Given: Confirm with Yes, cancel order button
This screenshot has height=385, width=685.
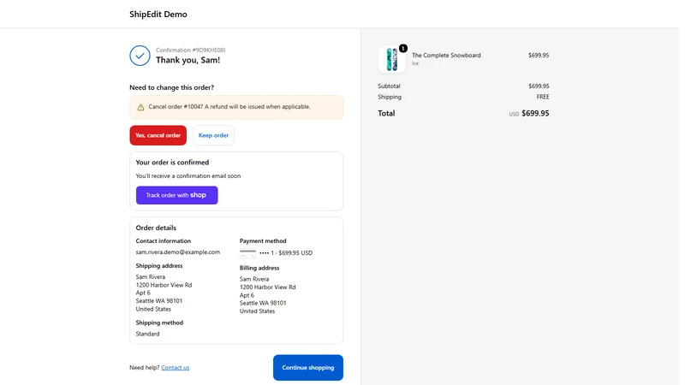Looking at the screenshot, I should point(158,135).
